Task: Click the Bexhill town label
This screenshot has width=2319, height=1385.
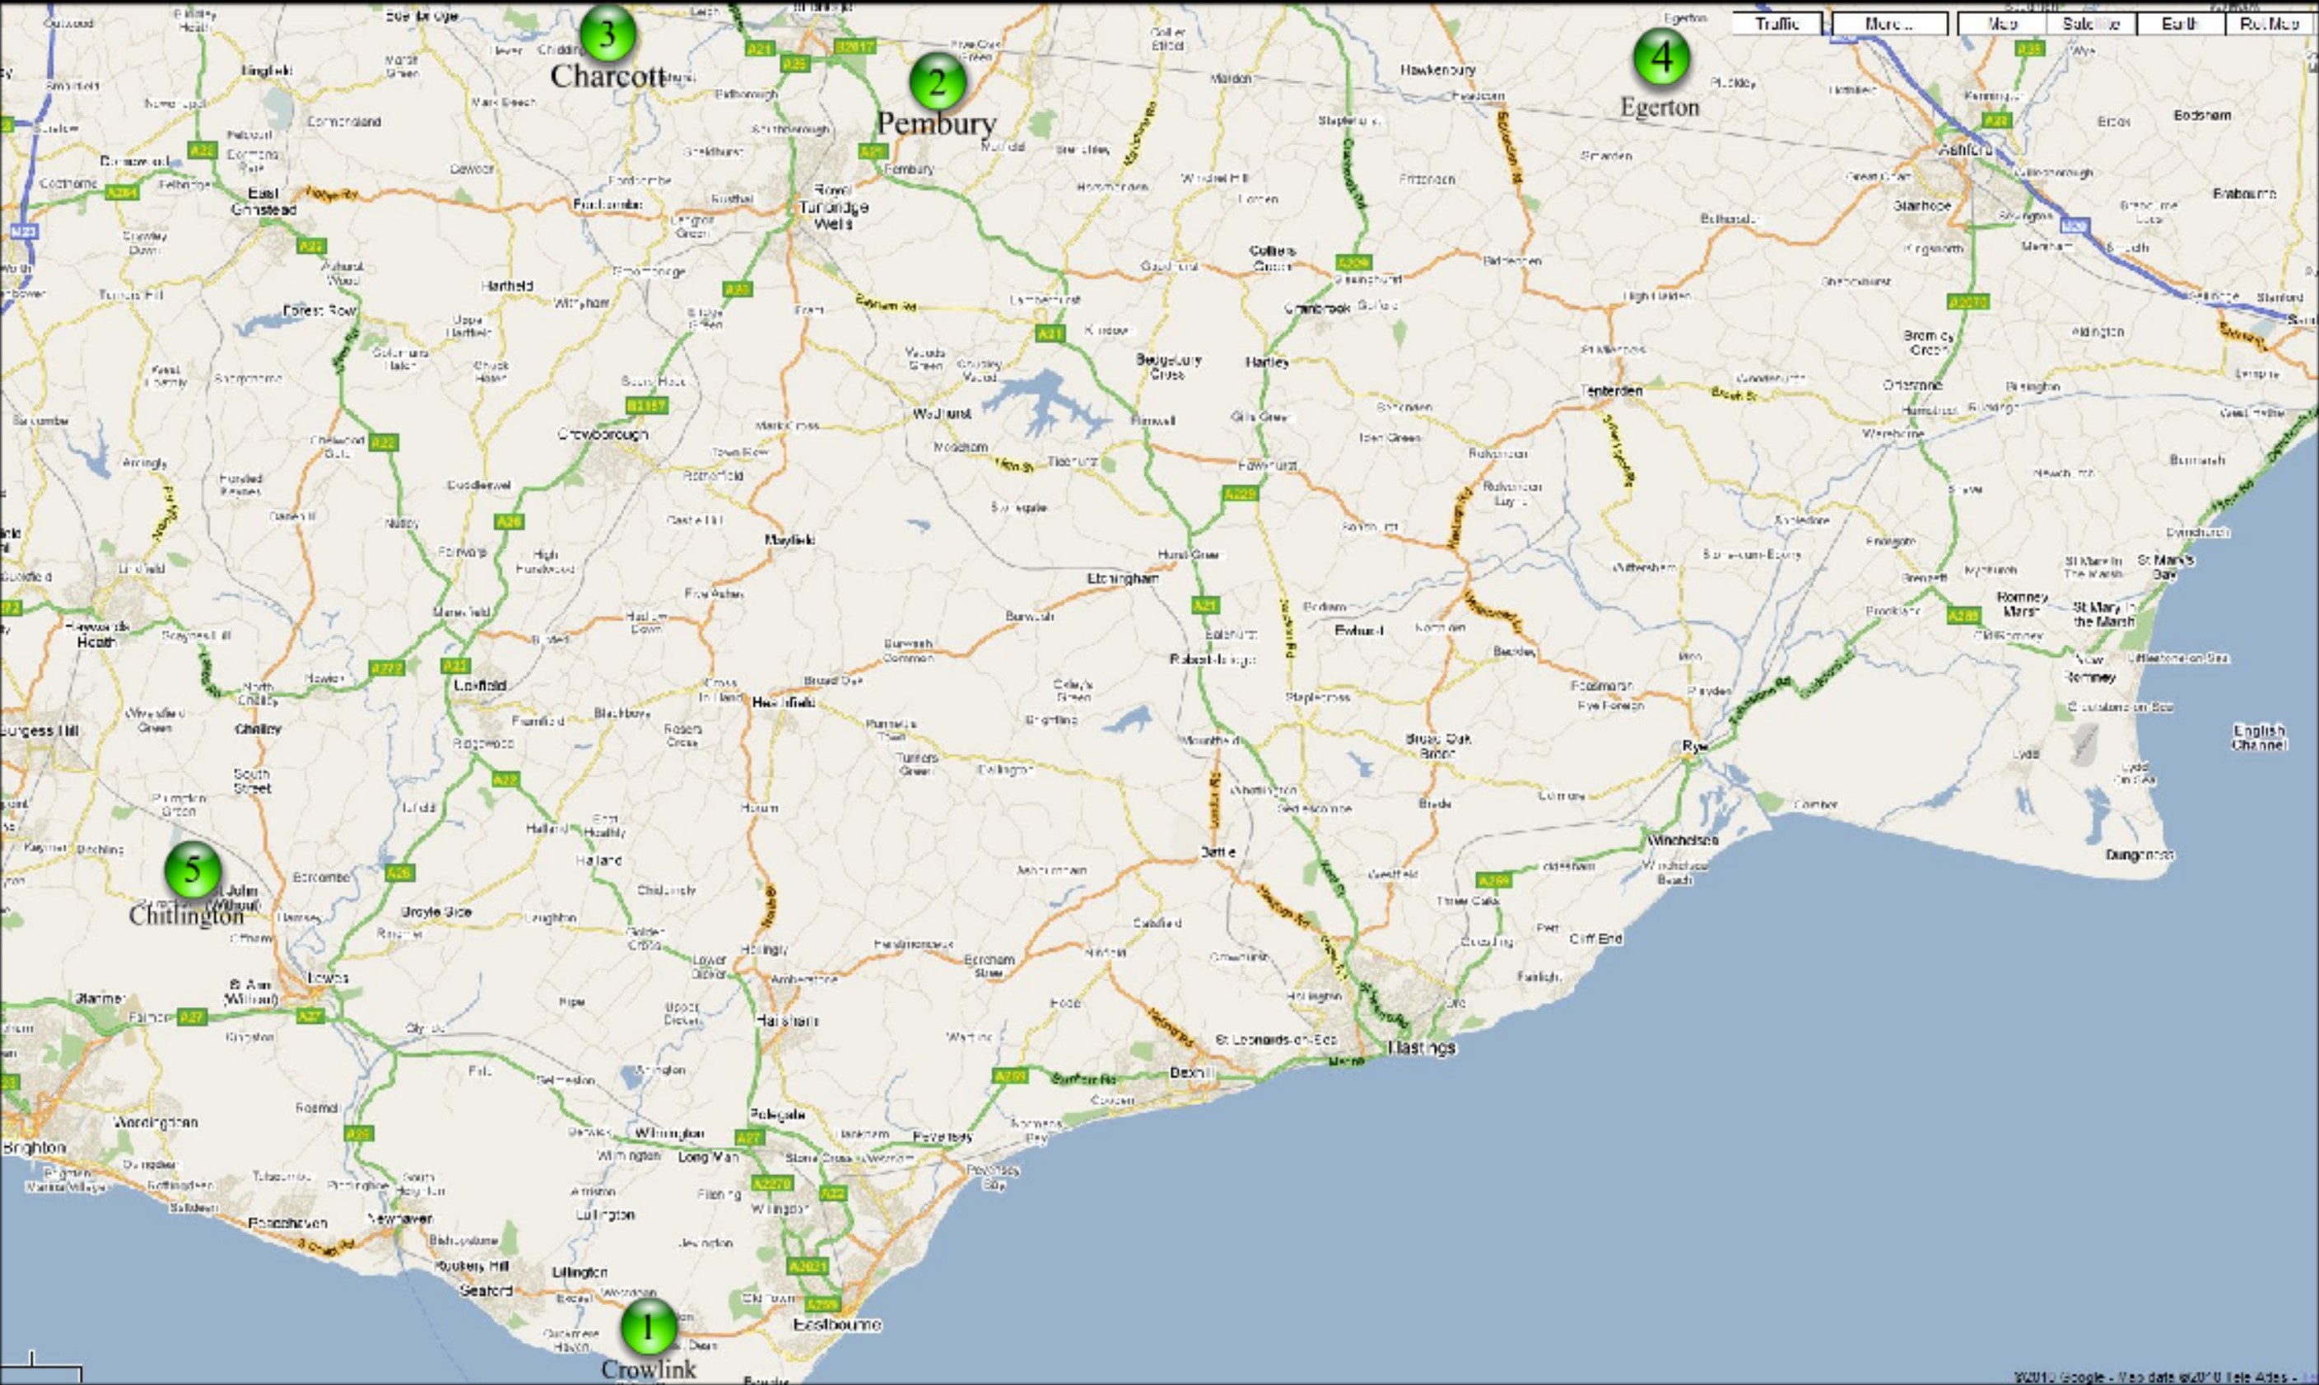Action: click(1192, 1073)
